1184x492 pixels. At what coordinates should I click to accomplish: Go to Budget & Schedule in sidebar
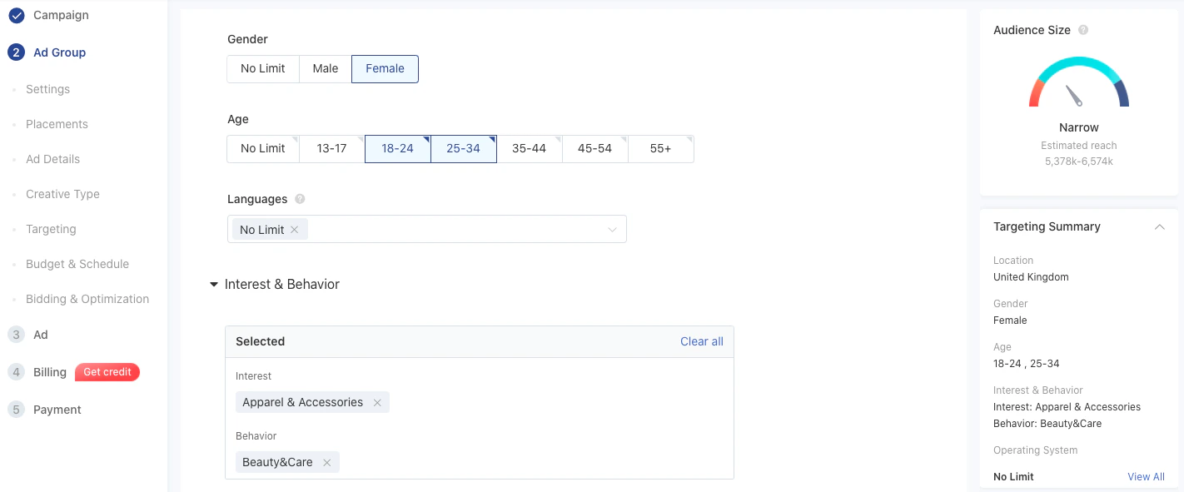point(77,264)
